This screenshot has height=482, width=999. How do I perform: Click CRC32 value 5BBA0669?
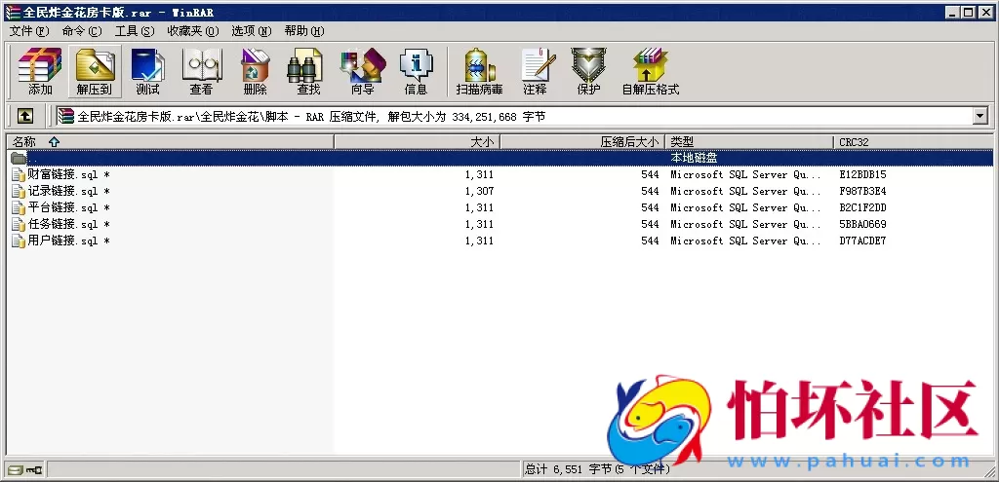click(x=862, y=224)
